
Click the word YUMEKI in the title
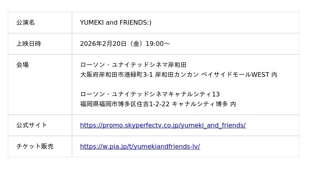coord(92,23)
